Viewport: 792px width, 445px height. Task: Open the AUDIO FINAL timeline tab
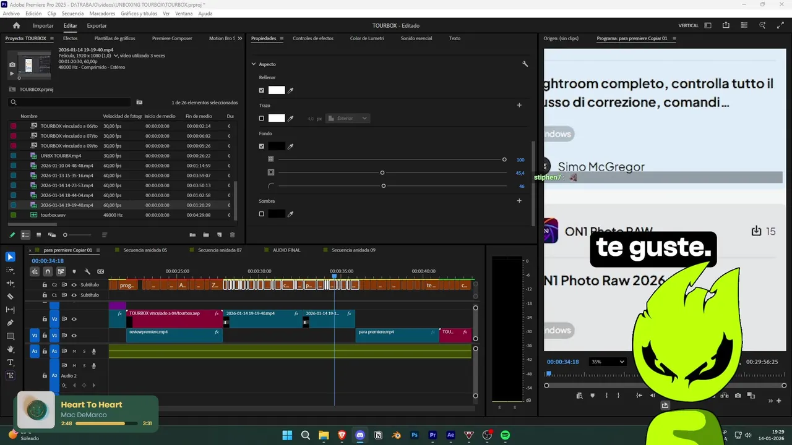[x=286, y=250]
